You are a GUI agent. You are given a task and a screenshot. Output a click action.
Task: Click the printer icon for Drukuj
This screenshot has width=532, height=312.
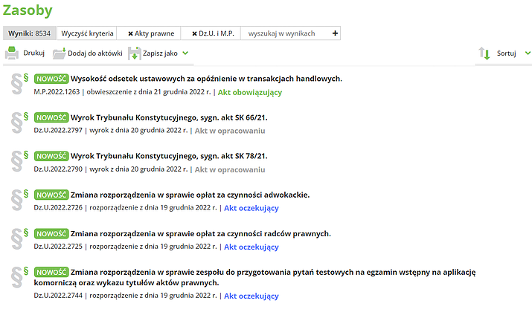point(12,53)
